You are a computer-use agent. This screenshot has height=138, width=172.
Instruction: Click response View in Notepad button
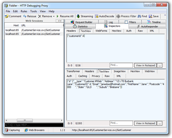point(145,123)
